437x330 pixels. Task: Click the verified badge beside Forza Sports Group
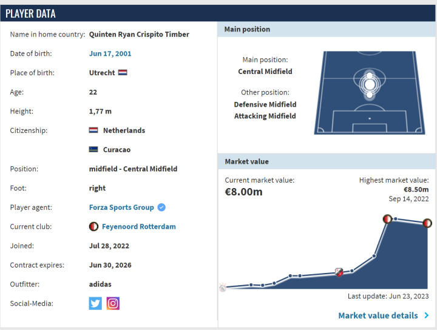[x=161, y=207]
